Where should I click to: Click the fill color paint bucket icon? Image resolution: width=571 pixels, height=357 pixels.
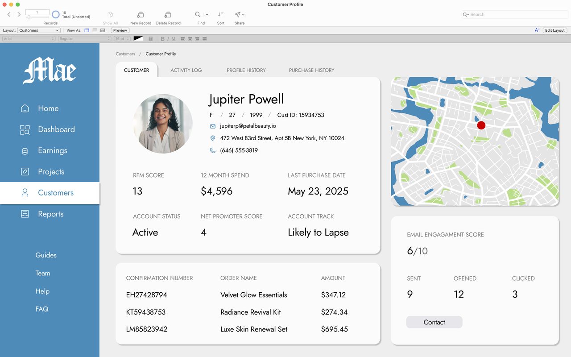point(151,39)
